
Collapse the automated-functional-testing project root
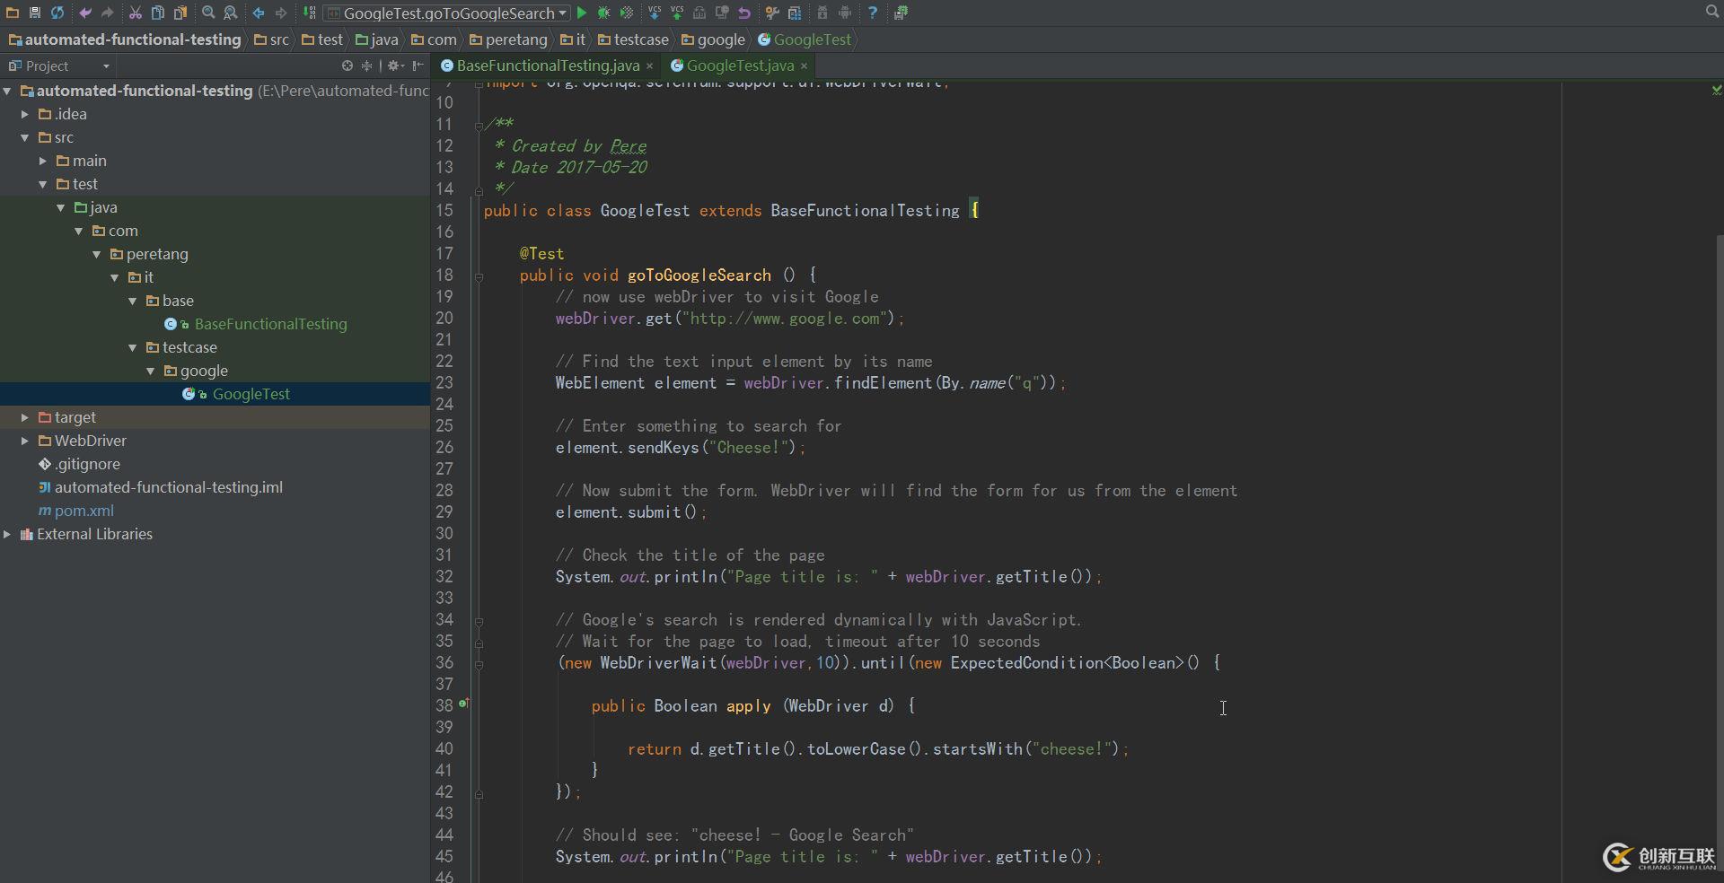coord(7,91)
